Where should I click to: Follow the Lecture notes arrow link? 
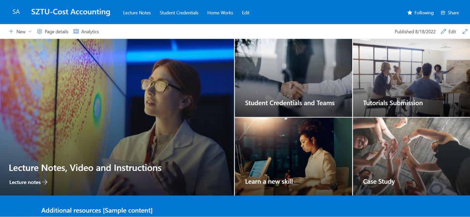point(28,182)
